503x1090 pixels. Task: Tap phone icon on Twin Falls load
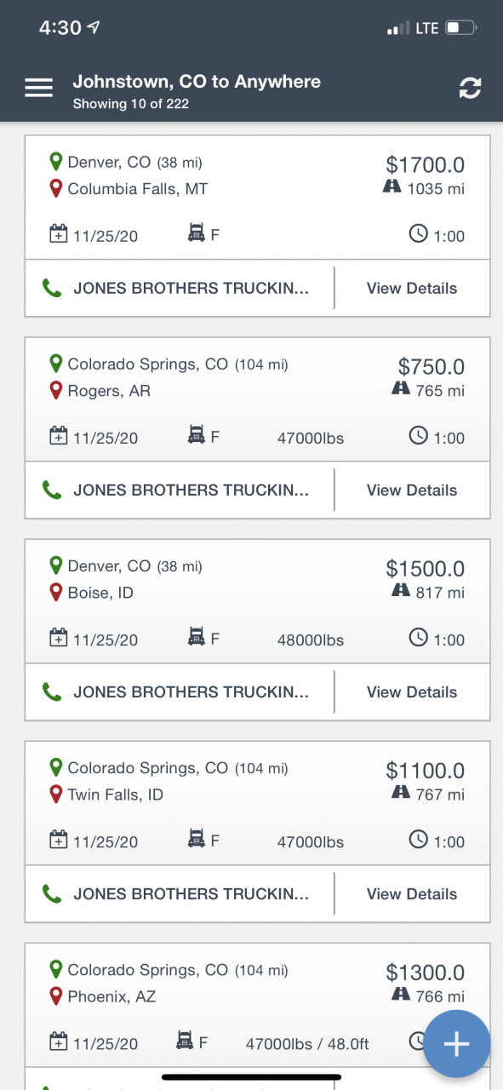point(52,893)
